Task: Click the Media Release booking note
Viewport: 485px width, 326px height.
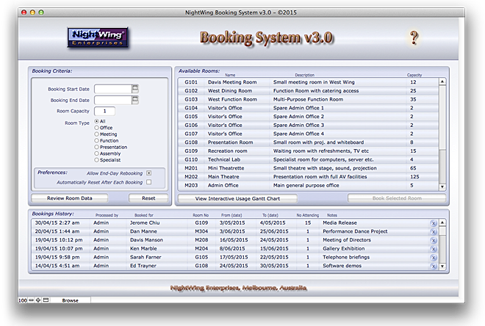Action: [x=339, y=222]
